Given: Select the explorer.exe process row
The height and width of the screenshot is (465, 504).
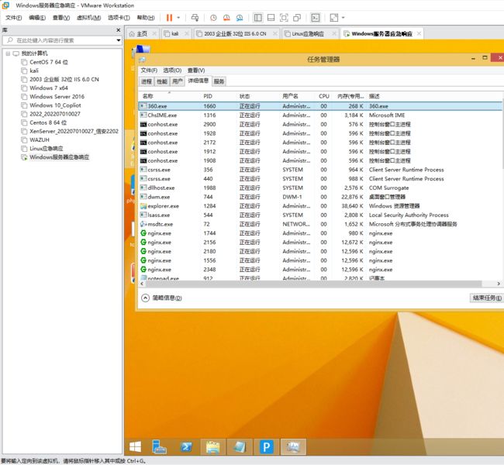Looking at the screenshot, I should coord(320,206).
